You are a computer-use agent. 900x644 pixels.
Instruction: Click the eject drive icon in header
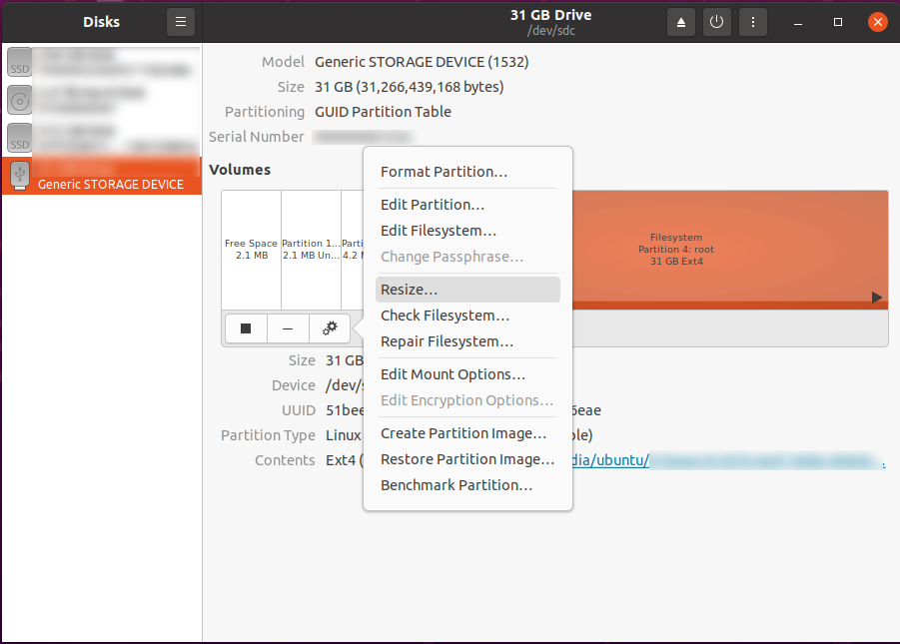(681, 22)
